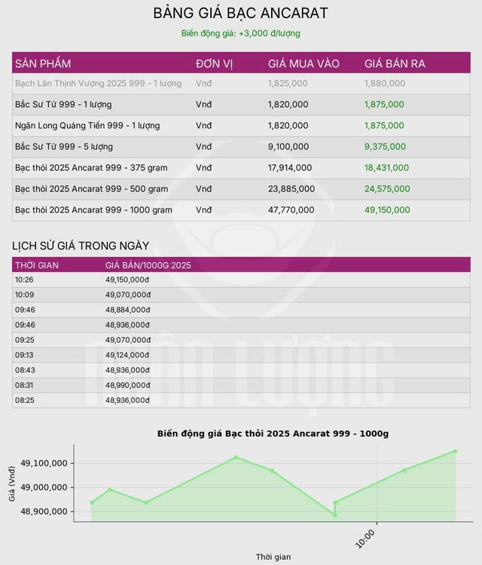Click the GIÁ BÁN/1000G 2025 header
Viewport: 482px width, 565px height.
[x=148, y=265]
